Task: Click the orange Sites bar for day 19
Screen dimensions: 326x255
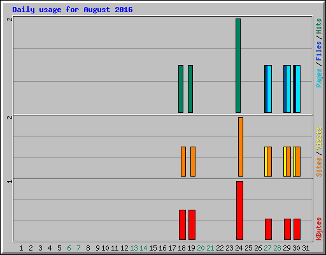Action: [193, 161]
